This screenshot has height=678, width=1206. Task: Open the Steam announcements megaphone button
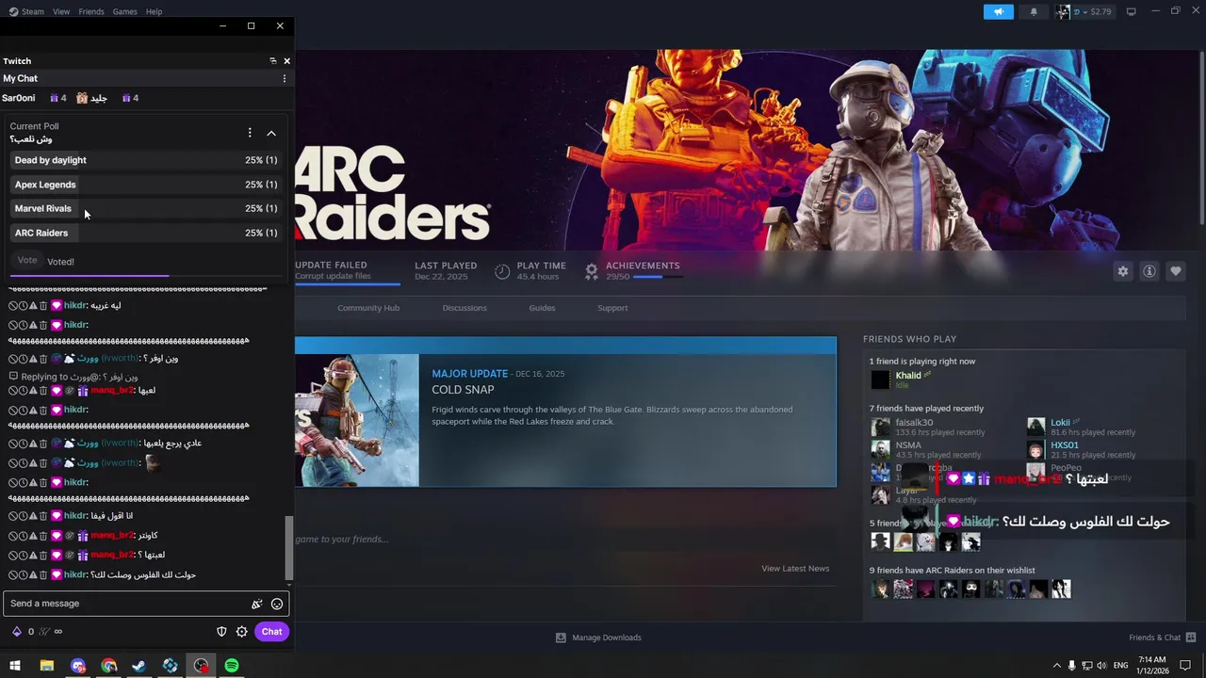[998, 11]
